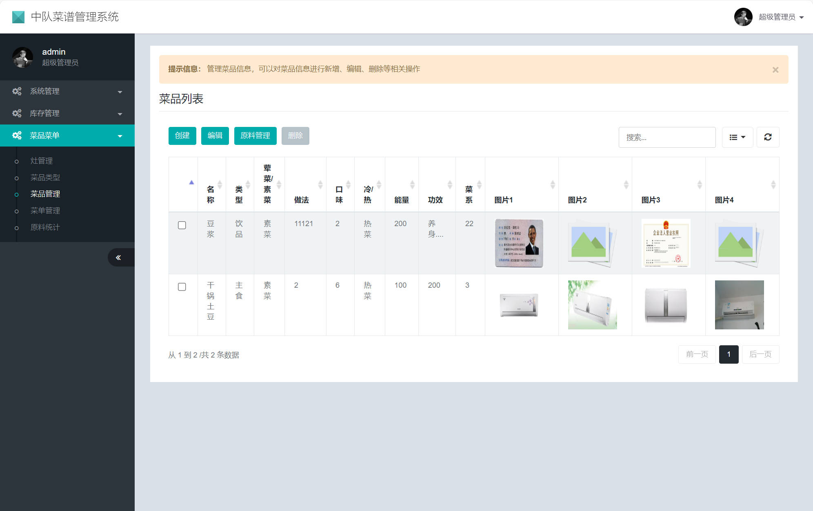Check the checkbox for 干锅土豆 row
Viewport: 813px width, 511px height.
182,287
